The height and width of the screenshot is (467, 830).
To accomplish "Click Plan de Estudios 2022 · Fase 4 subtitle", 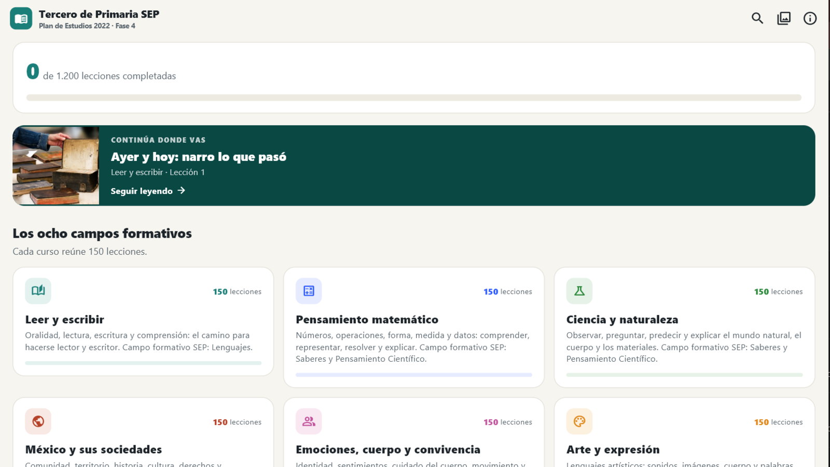I will (x=87, y=26).
